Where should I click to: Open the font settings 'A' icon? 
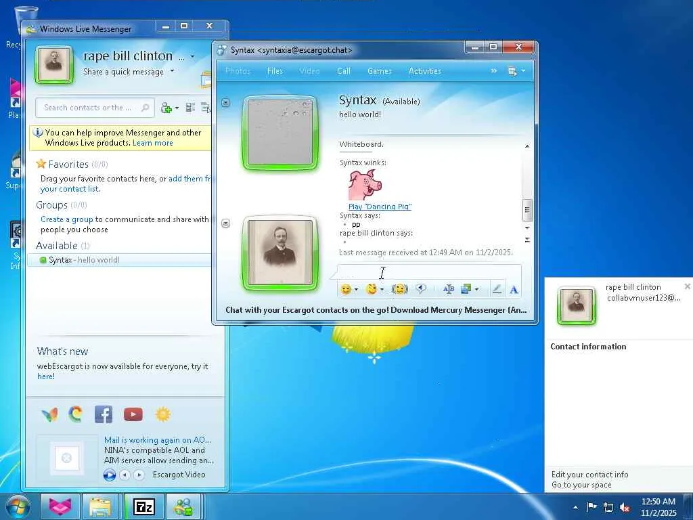point(514,290)
